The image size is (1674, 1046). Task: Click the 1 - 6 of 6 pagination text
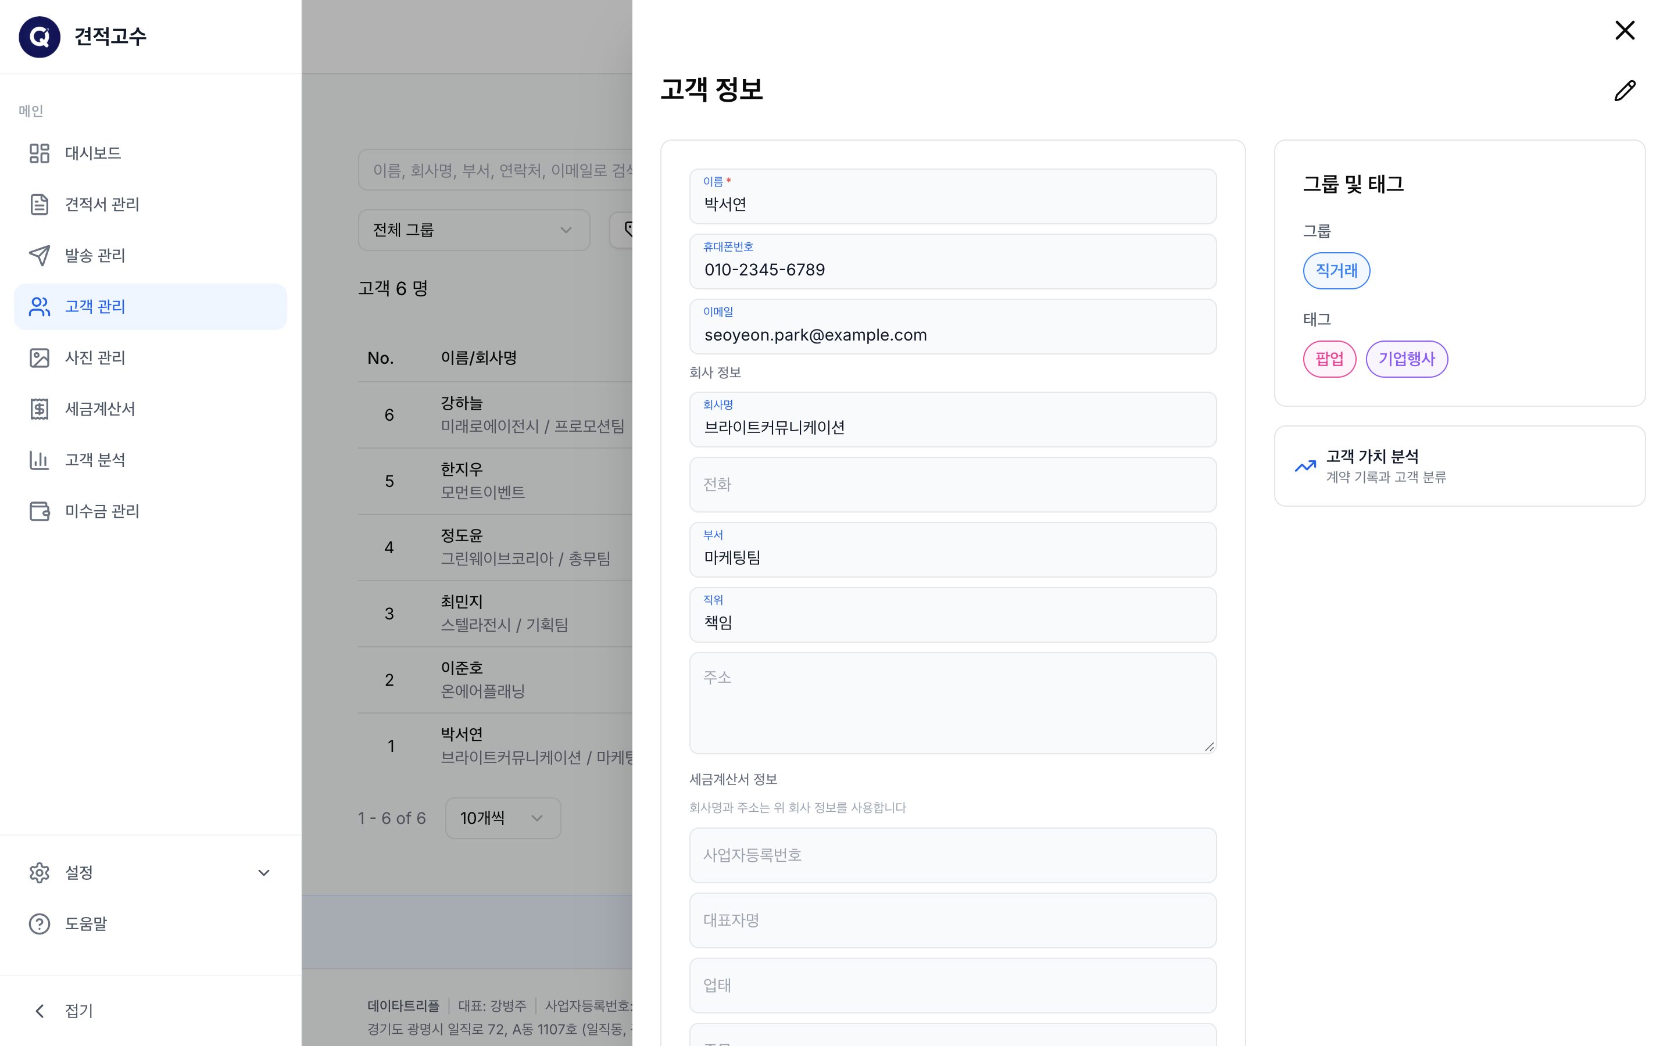[x=392, y=818]
